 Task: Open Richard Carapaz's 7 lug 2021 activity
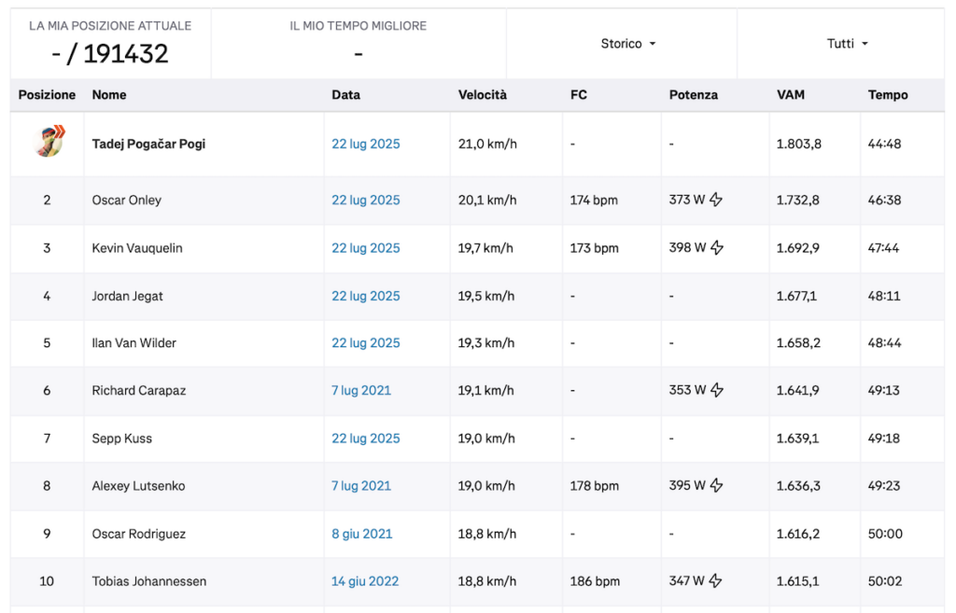point(361,390)
